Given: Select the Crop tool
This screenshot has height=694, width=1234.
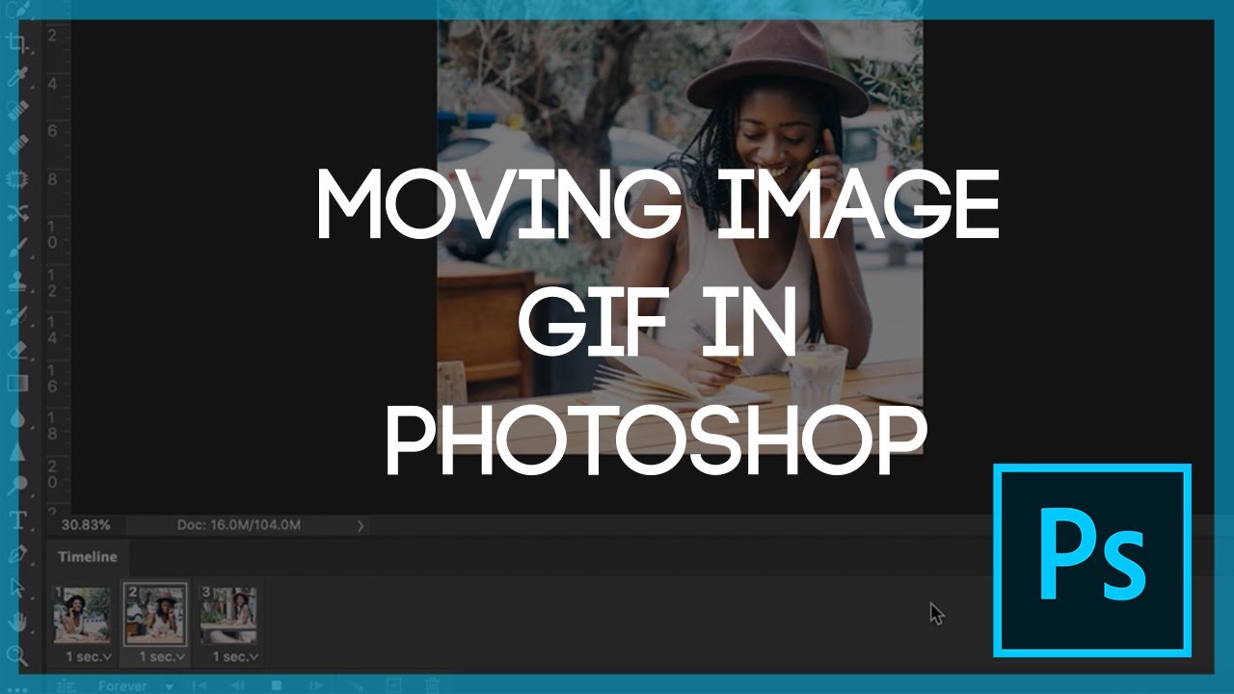Looking at the screenshot, I should [x=17, y=42].
